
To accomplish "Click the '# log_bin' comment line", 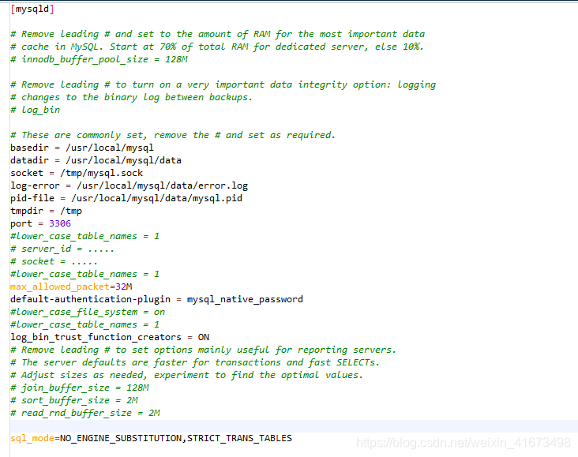I will point(35,110).
